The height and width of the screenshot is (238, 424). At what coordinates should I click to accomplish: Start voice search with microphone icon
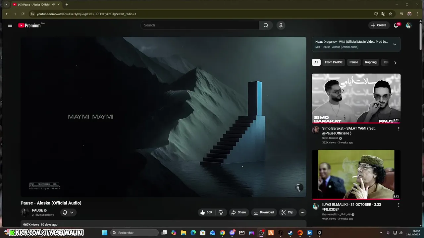(281, 25)
